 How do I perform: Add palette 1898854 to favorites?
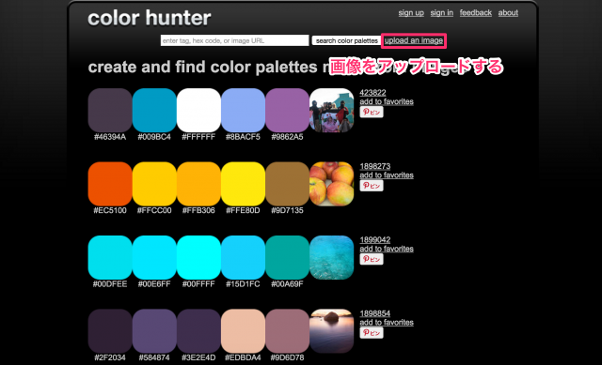coord(387,322)
